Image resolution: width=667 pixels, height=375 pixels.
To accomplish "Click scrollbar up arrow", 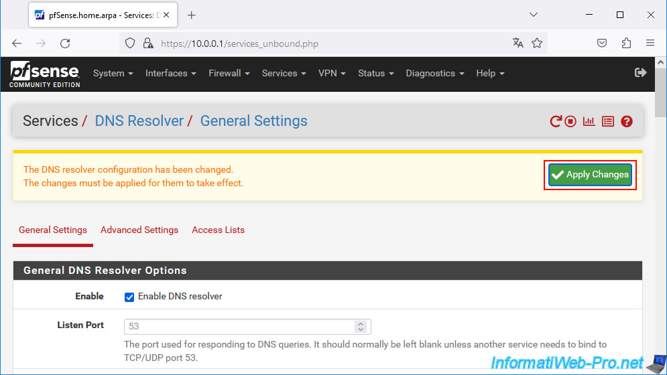I will (x=660, y=62).
